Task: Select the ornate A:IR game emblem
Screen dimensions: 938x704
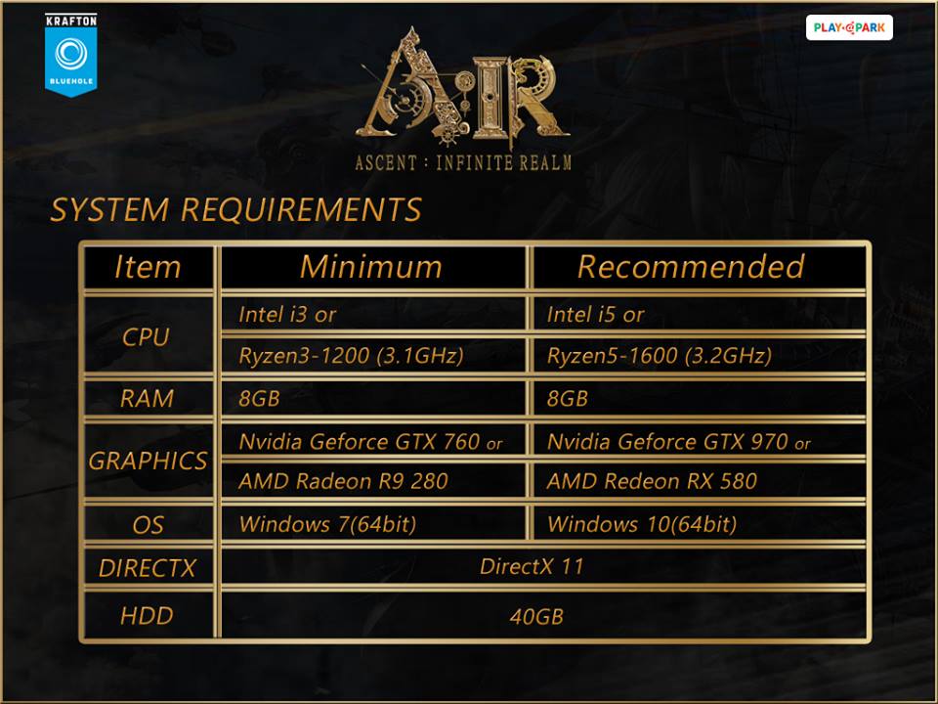Action: coord(463,87)
